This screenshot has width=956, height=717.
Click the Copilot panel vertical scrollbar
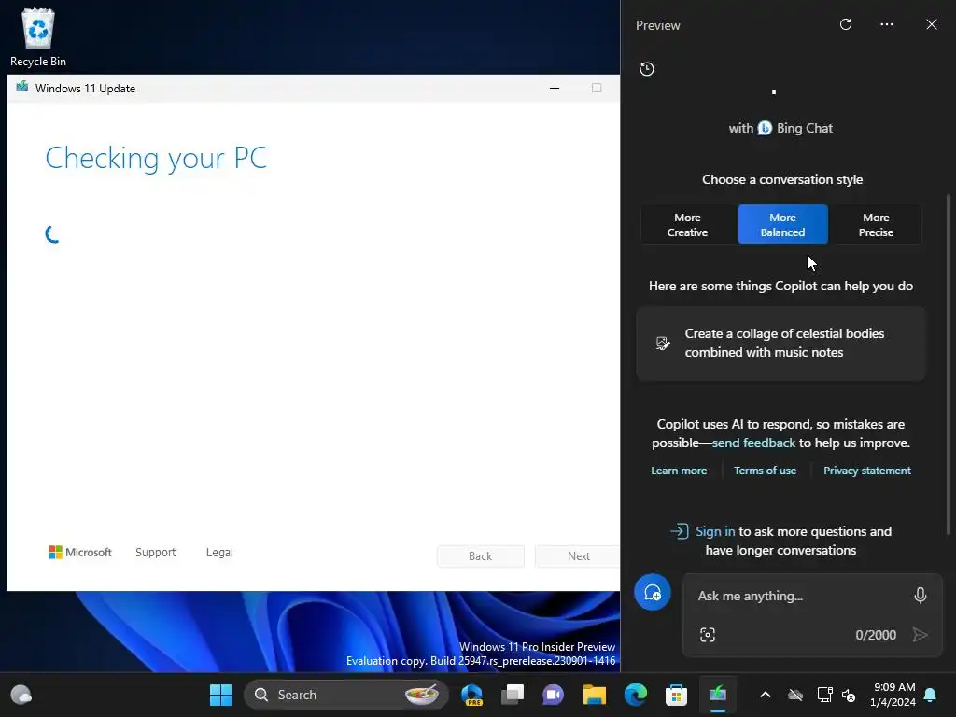(x=949, y=365)
